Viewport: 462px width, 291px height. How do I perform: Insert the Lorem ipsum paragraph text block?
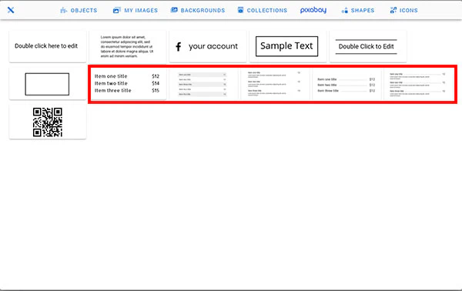[x=128, y=46]
